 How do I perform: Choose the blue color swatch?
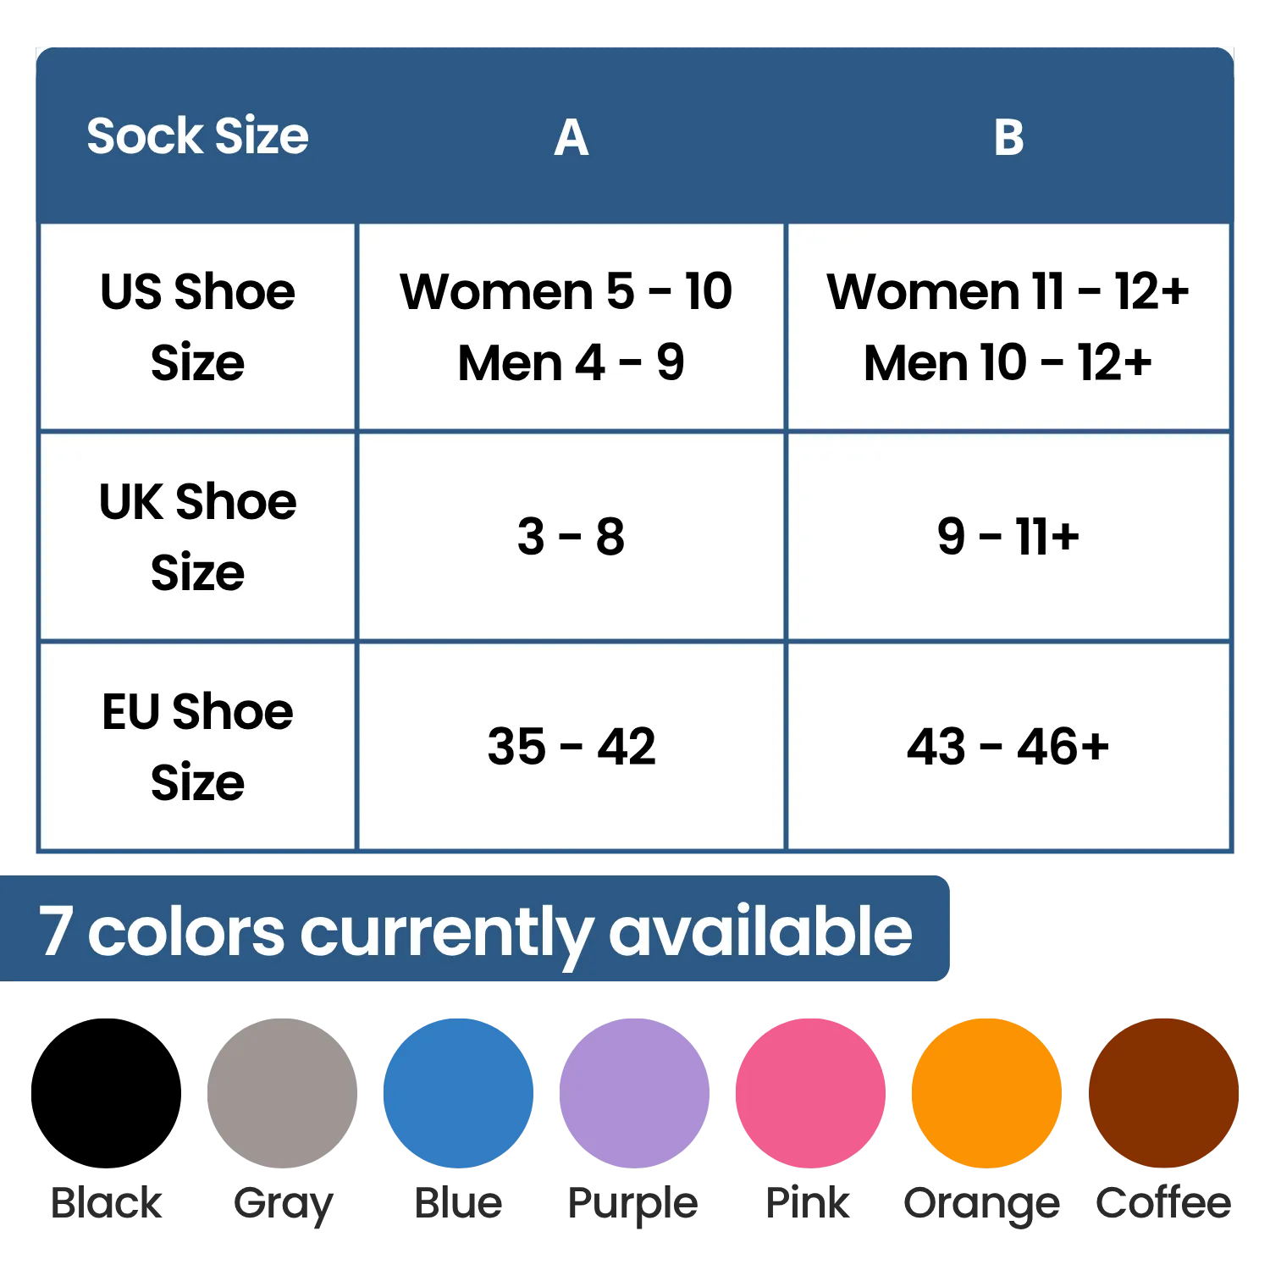[458, 1093]
